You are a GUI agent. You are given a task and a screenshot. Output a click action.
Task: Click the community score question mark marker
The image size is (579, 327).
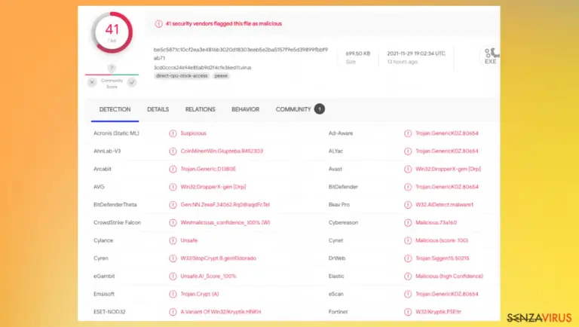[112, 68]
